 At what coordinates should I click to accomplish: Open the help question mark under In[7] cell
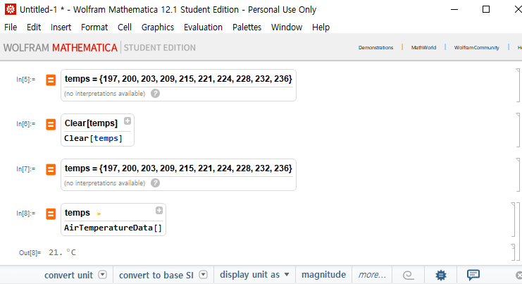point(155,183)
